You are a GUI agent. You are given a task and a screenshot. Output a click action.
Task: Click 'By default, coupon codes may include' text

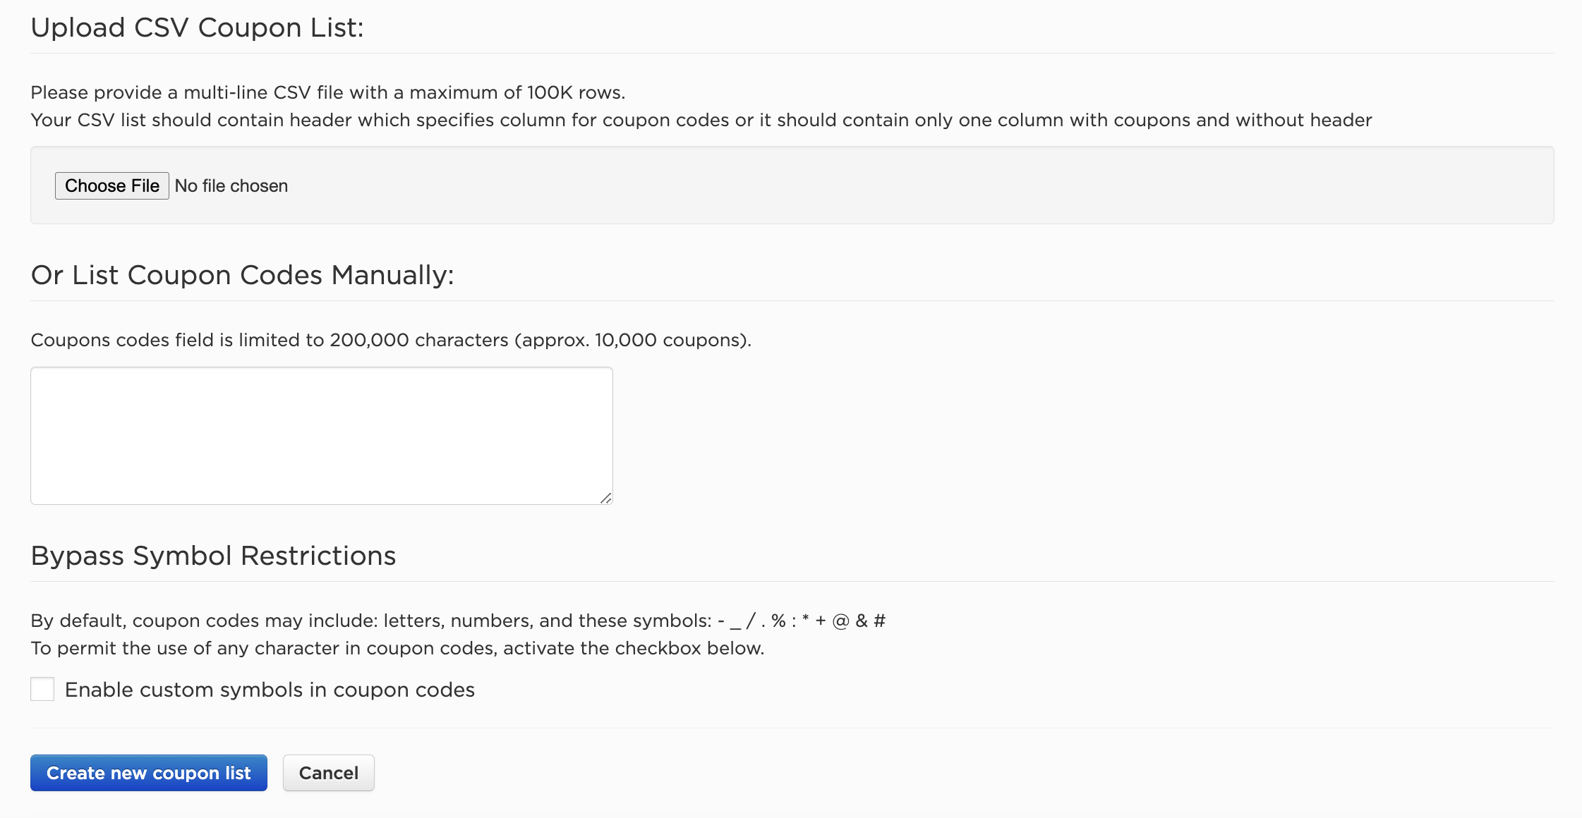(205, 621)
